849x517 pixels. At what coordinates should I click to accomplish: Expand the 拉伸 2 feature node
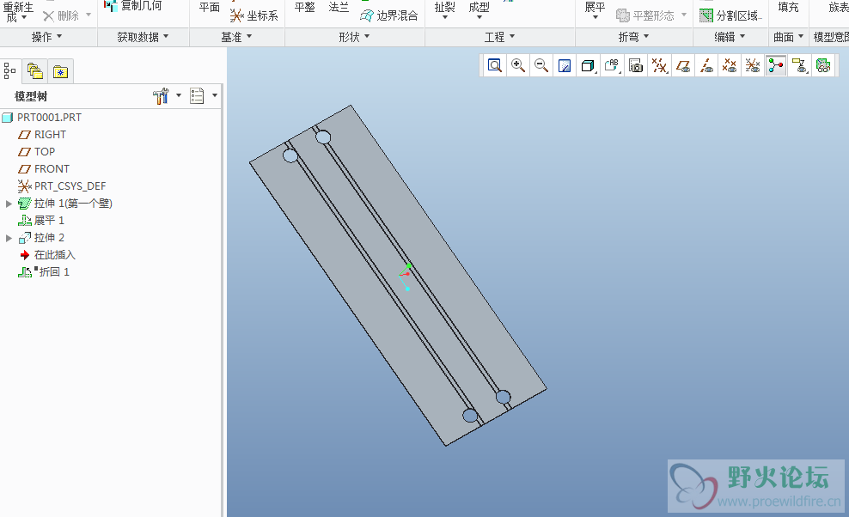click(9, 238)
